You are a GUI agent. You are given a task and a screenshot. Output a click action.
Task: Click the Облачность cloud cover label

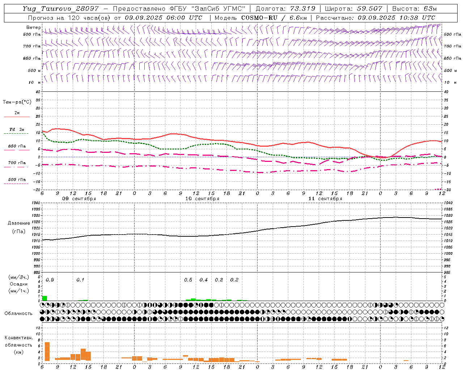(x=18, y=313)
